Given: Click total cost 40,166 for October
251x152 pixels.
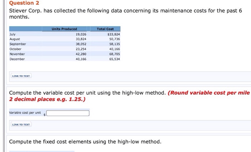Looking at the screenshot, I should click(115, 49).
